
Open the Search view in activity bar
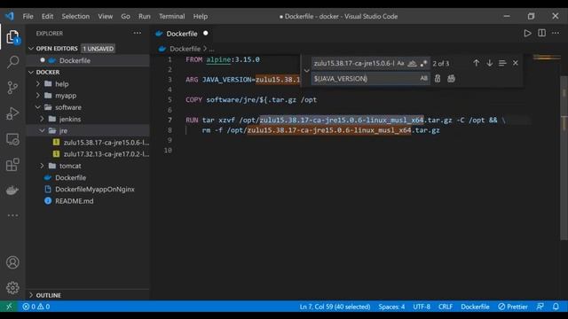[x=12, y=62]
